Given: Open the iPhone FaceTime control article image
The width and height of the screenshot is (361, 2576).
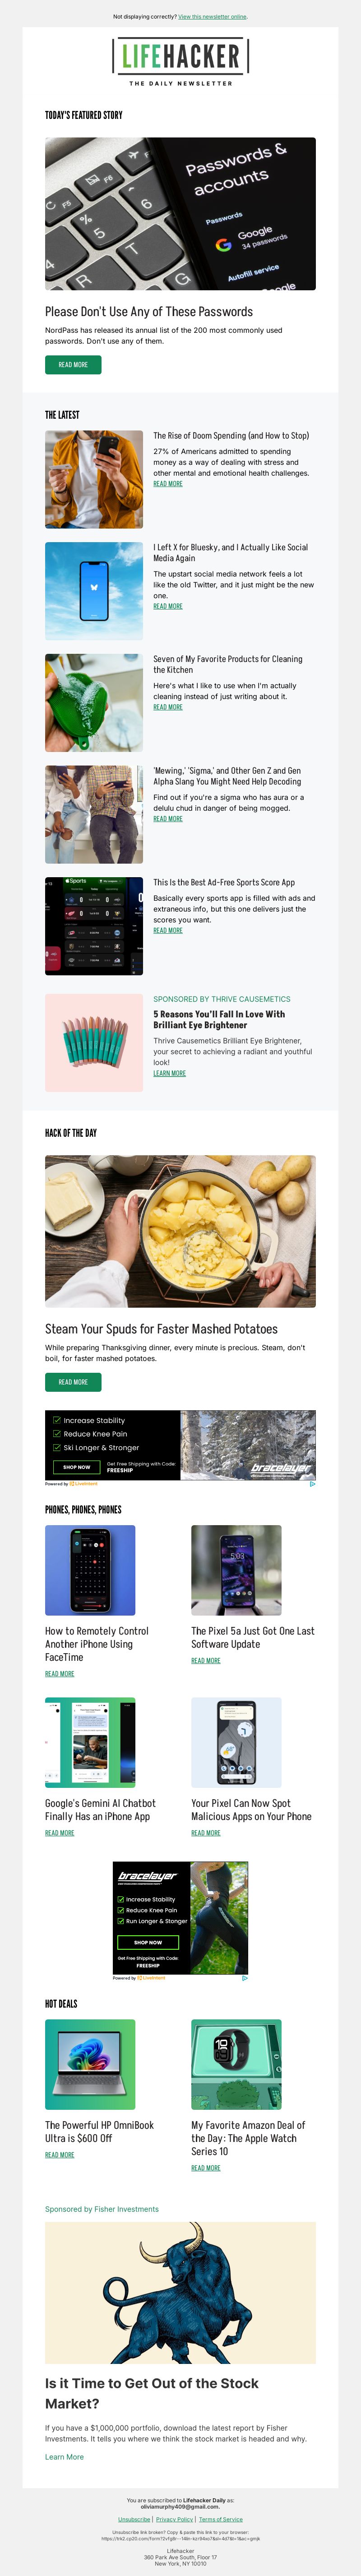Looking at the screenshot, I should coord(90,1571).
